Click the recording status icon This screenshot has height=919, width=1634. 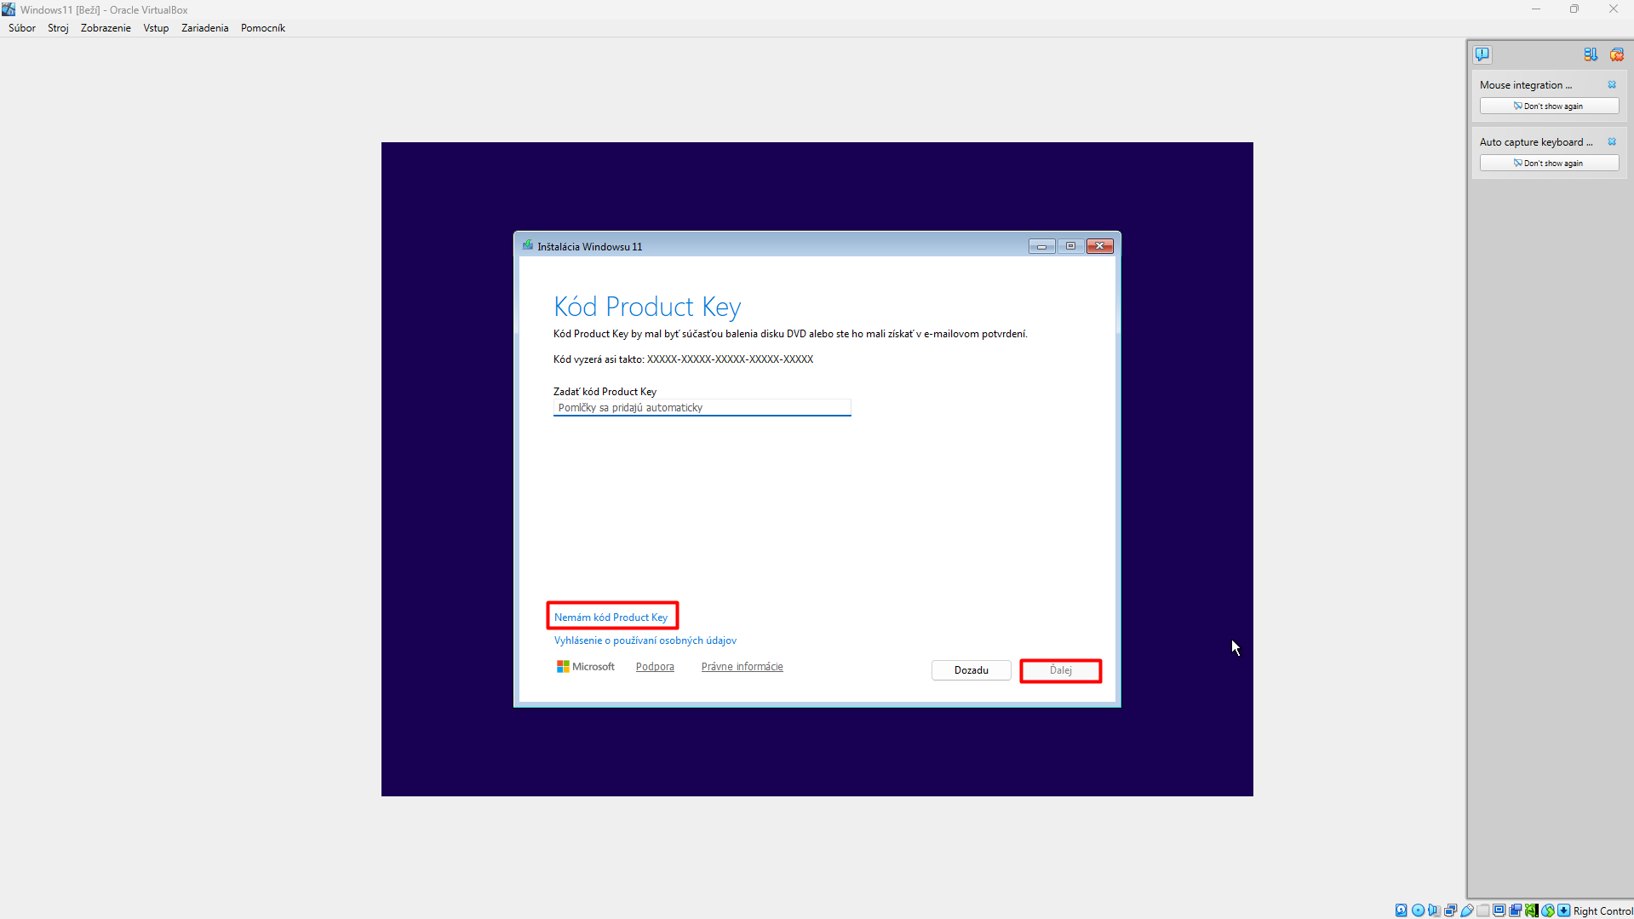(1515, 910)
